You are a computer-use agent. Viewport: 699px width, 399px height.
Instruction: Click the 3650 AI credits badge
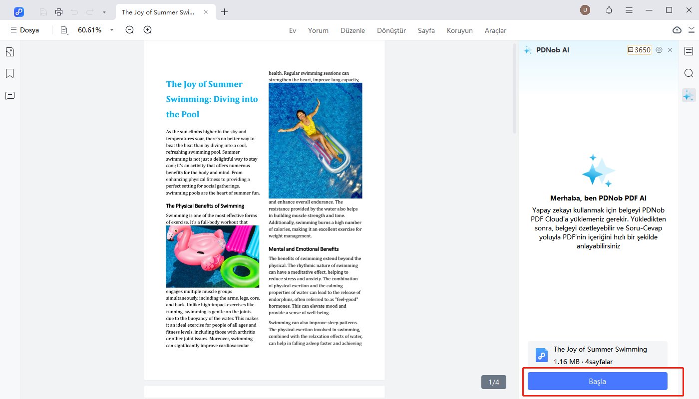tap(640, 50)
